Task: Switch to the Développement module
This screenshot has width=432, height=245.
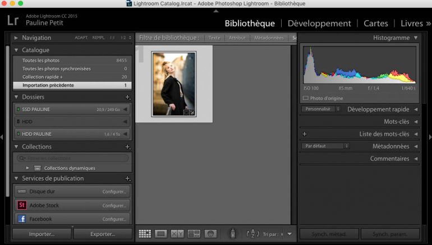Action: [x=319, y=24]
